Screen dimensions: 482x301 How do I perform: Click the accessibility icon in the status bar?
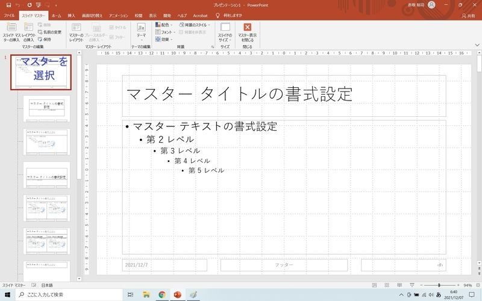click(x=34, y=285)
